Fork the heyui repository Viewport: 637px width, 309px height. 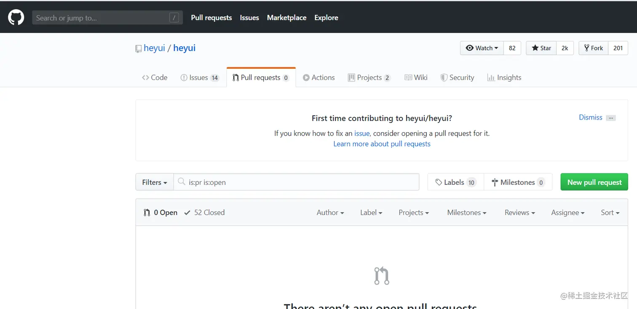(593, 48)
